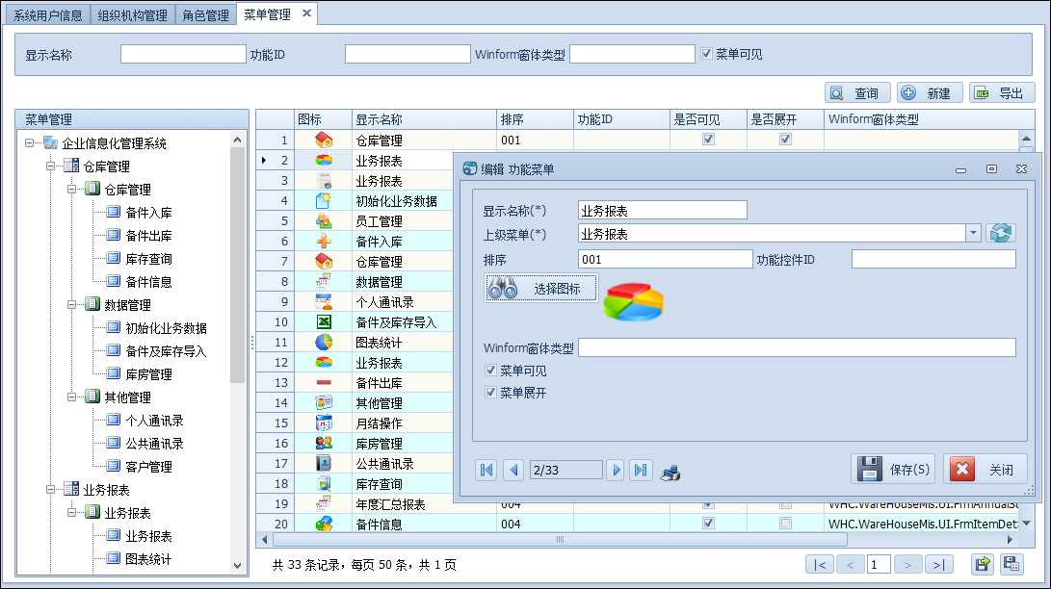Click the large pie chart icon preview
1051x589 pixels.
click(x=634, y=302)
